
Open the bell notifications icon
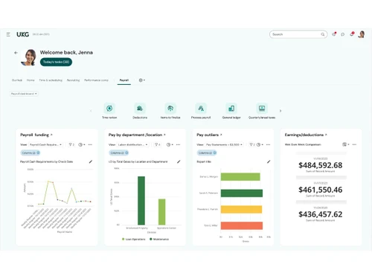coord(352,34)
